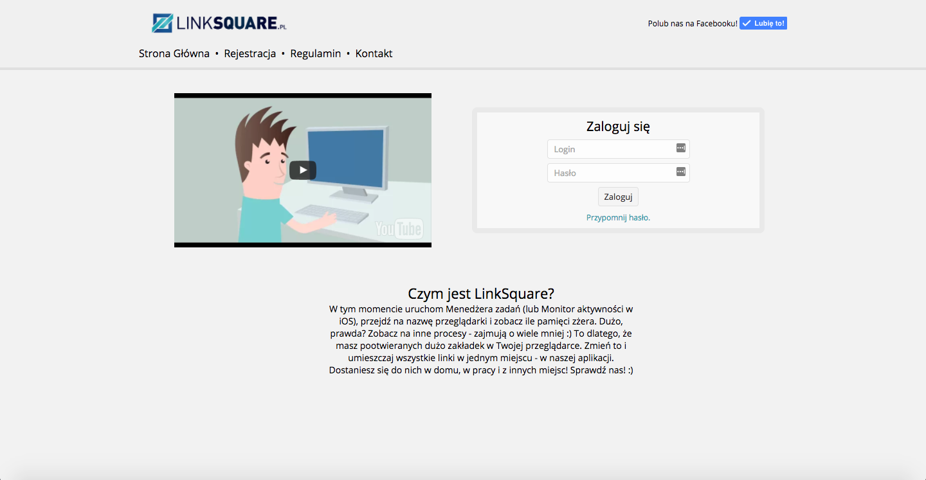Viewport: 926px width, 480px height.
Task: Focus the Login input field
Action: [x=611, y=149]
